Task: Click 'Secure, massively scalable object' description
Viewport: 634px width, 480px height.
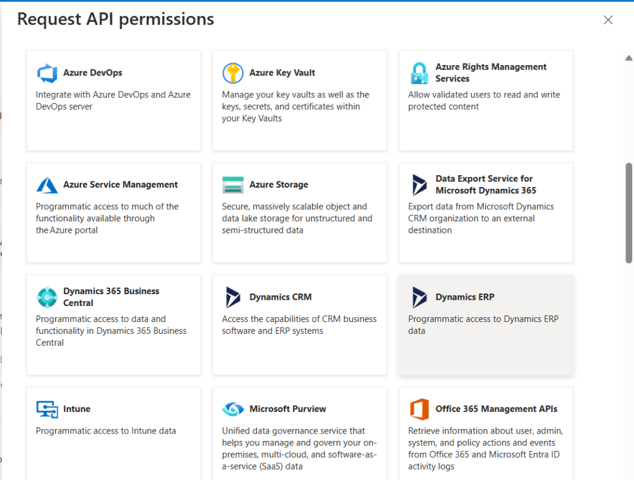Action: click(297, 219)
